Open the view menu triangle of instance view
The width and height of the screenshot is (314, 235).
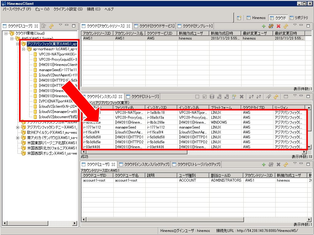point(295,95)
